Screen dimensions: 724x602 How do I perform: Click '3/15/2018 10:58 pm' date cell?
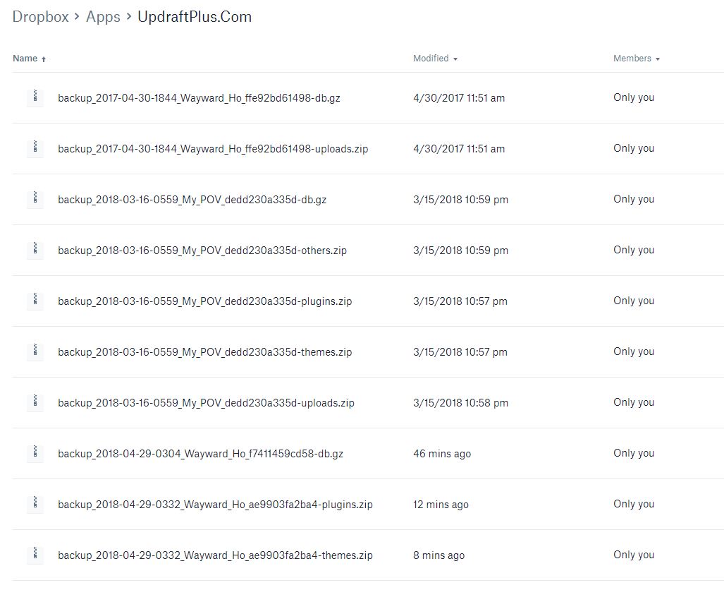(x=461, y=403)
